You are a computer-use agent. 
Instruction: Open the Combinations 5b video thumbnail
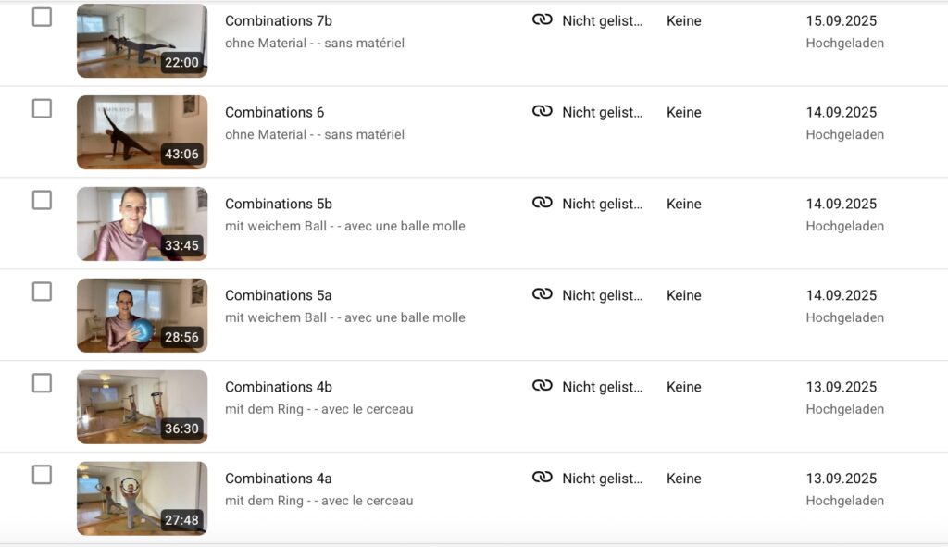pos(142,224)
